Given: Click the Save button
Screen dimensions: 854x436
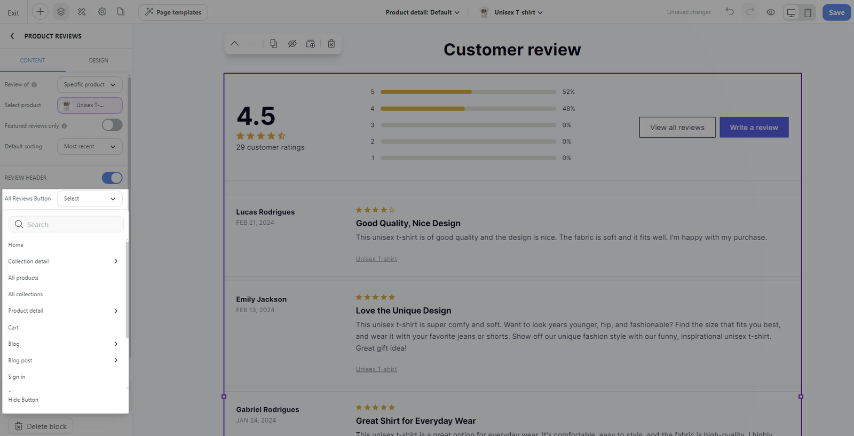Looking at the screenshot, I should click(x=836, y=12).
